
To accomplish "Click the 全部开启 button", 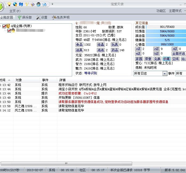I will point(179,54).
